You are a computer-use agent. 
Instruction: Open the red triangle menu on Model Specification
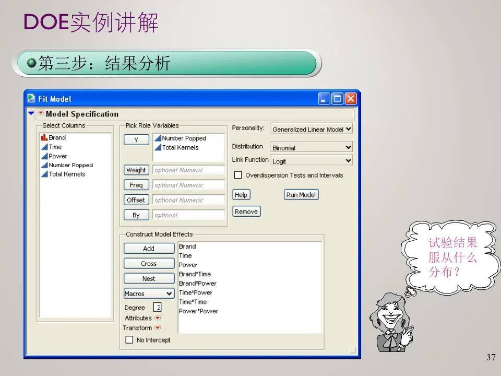click(40, 114)
